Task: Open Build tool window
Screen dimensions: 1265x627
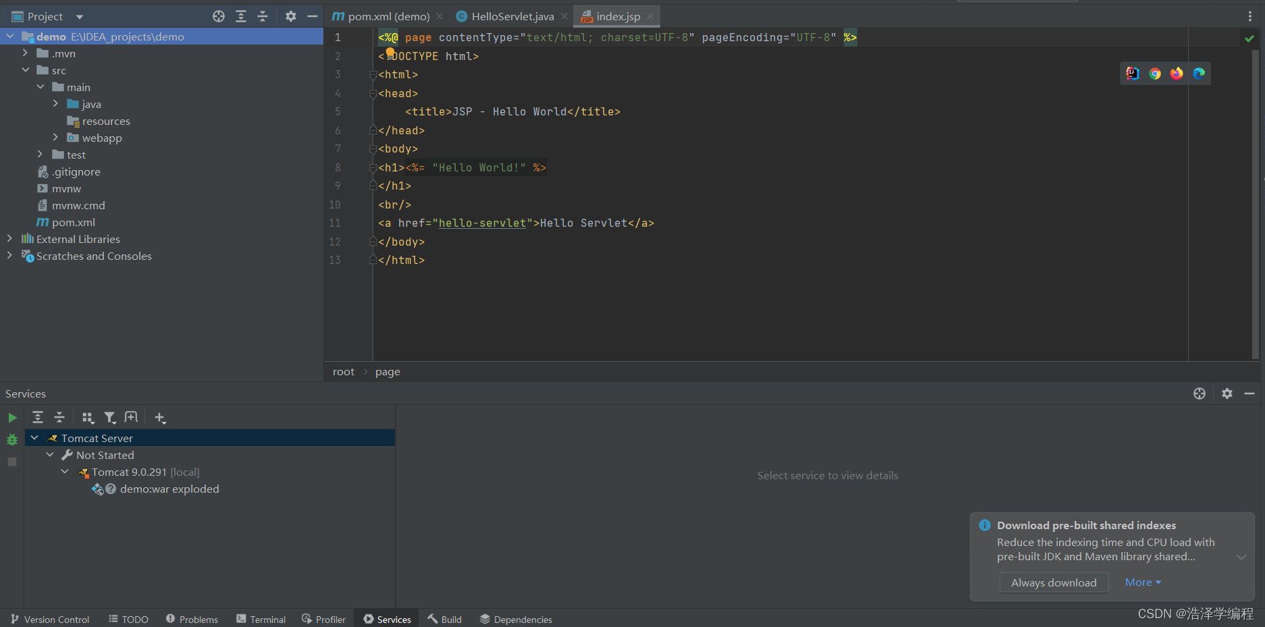Action: click(x=444, y=620)
